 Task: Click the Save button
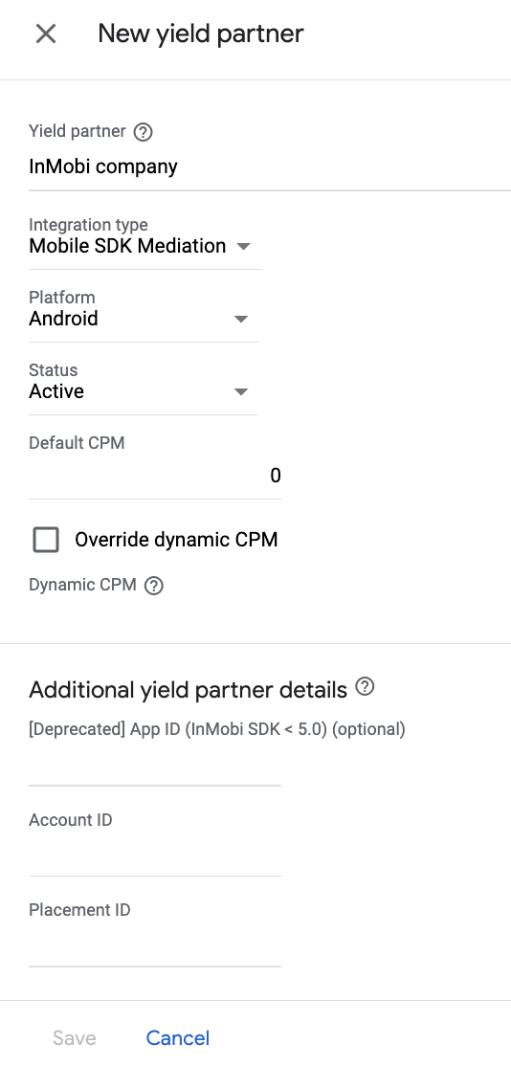coord(75,1037)
